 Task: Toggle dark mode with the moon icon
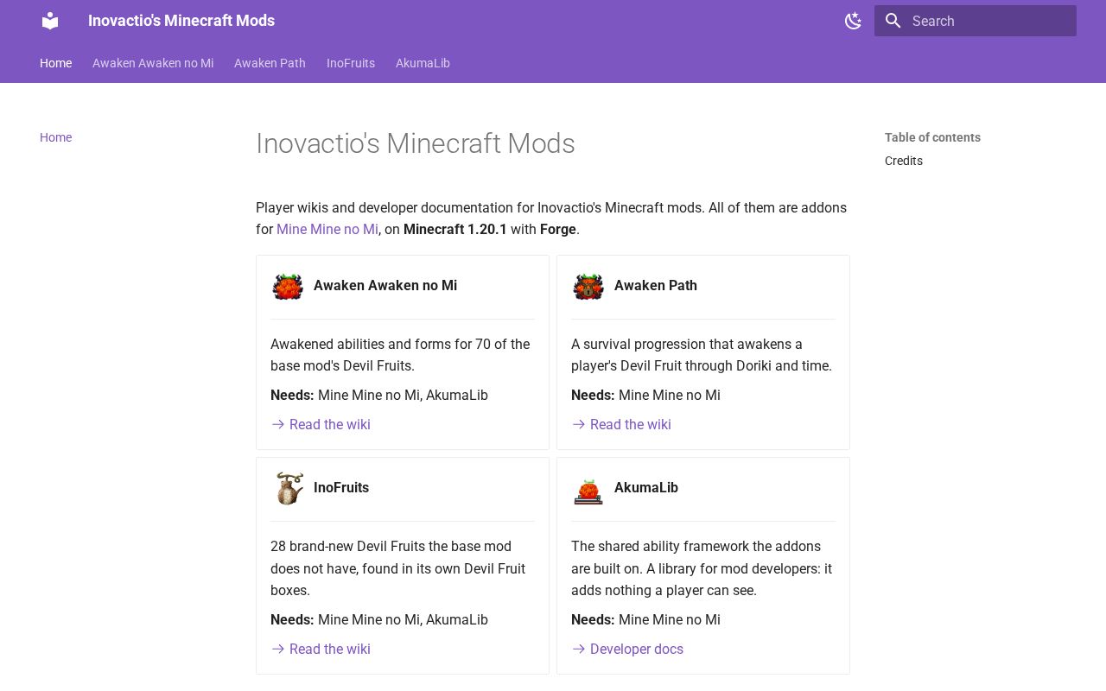853,21
